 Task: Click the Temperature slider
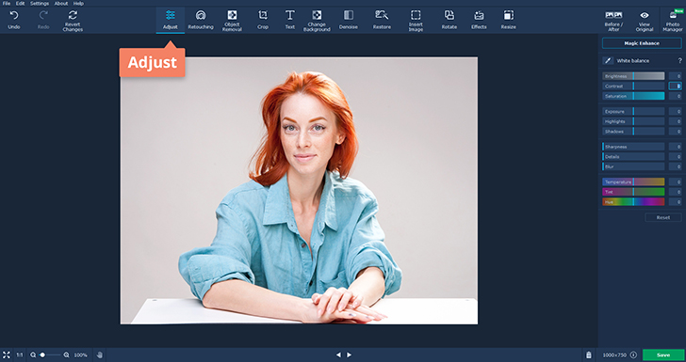[633, 181]
